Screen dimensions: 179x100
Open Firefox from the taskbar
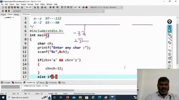[x=67, y=97]
